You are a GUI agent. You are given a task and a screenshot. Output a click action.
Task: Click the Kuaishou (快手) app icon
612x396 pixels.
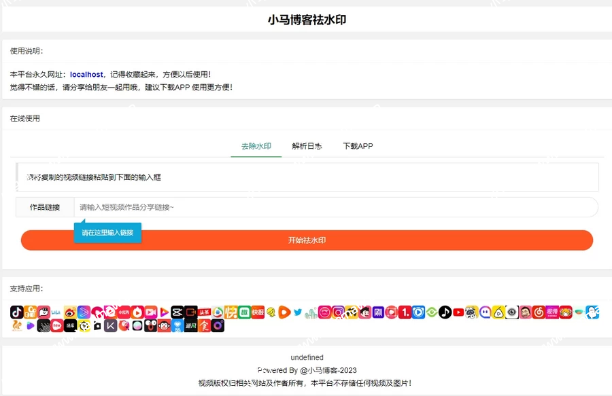[32, 312]
